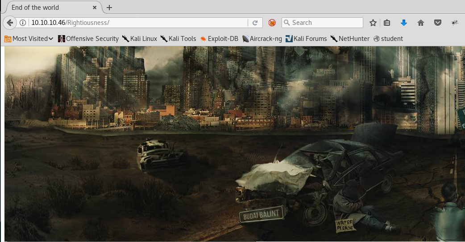Open a new tab with plus button
465x242 pixels.
[109, 8]
